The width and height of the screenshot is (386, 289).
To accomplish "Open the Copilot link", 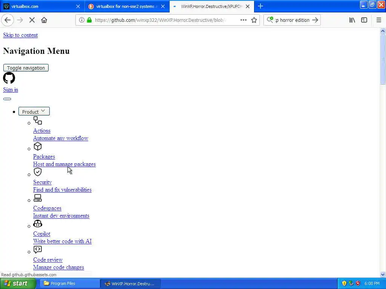I will [42, 234].
